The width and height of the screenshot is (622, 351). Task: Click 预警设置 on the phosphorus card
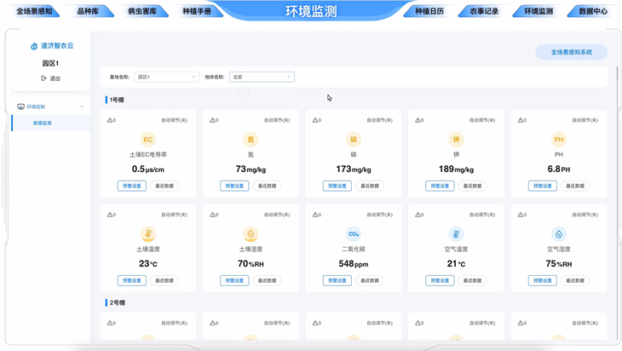[x=337, y=186]
